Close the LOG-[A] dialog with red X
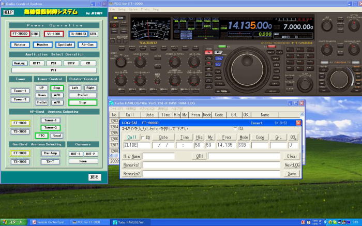 pyautogui.click(x=298, y=123)
